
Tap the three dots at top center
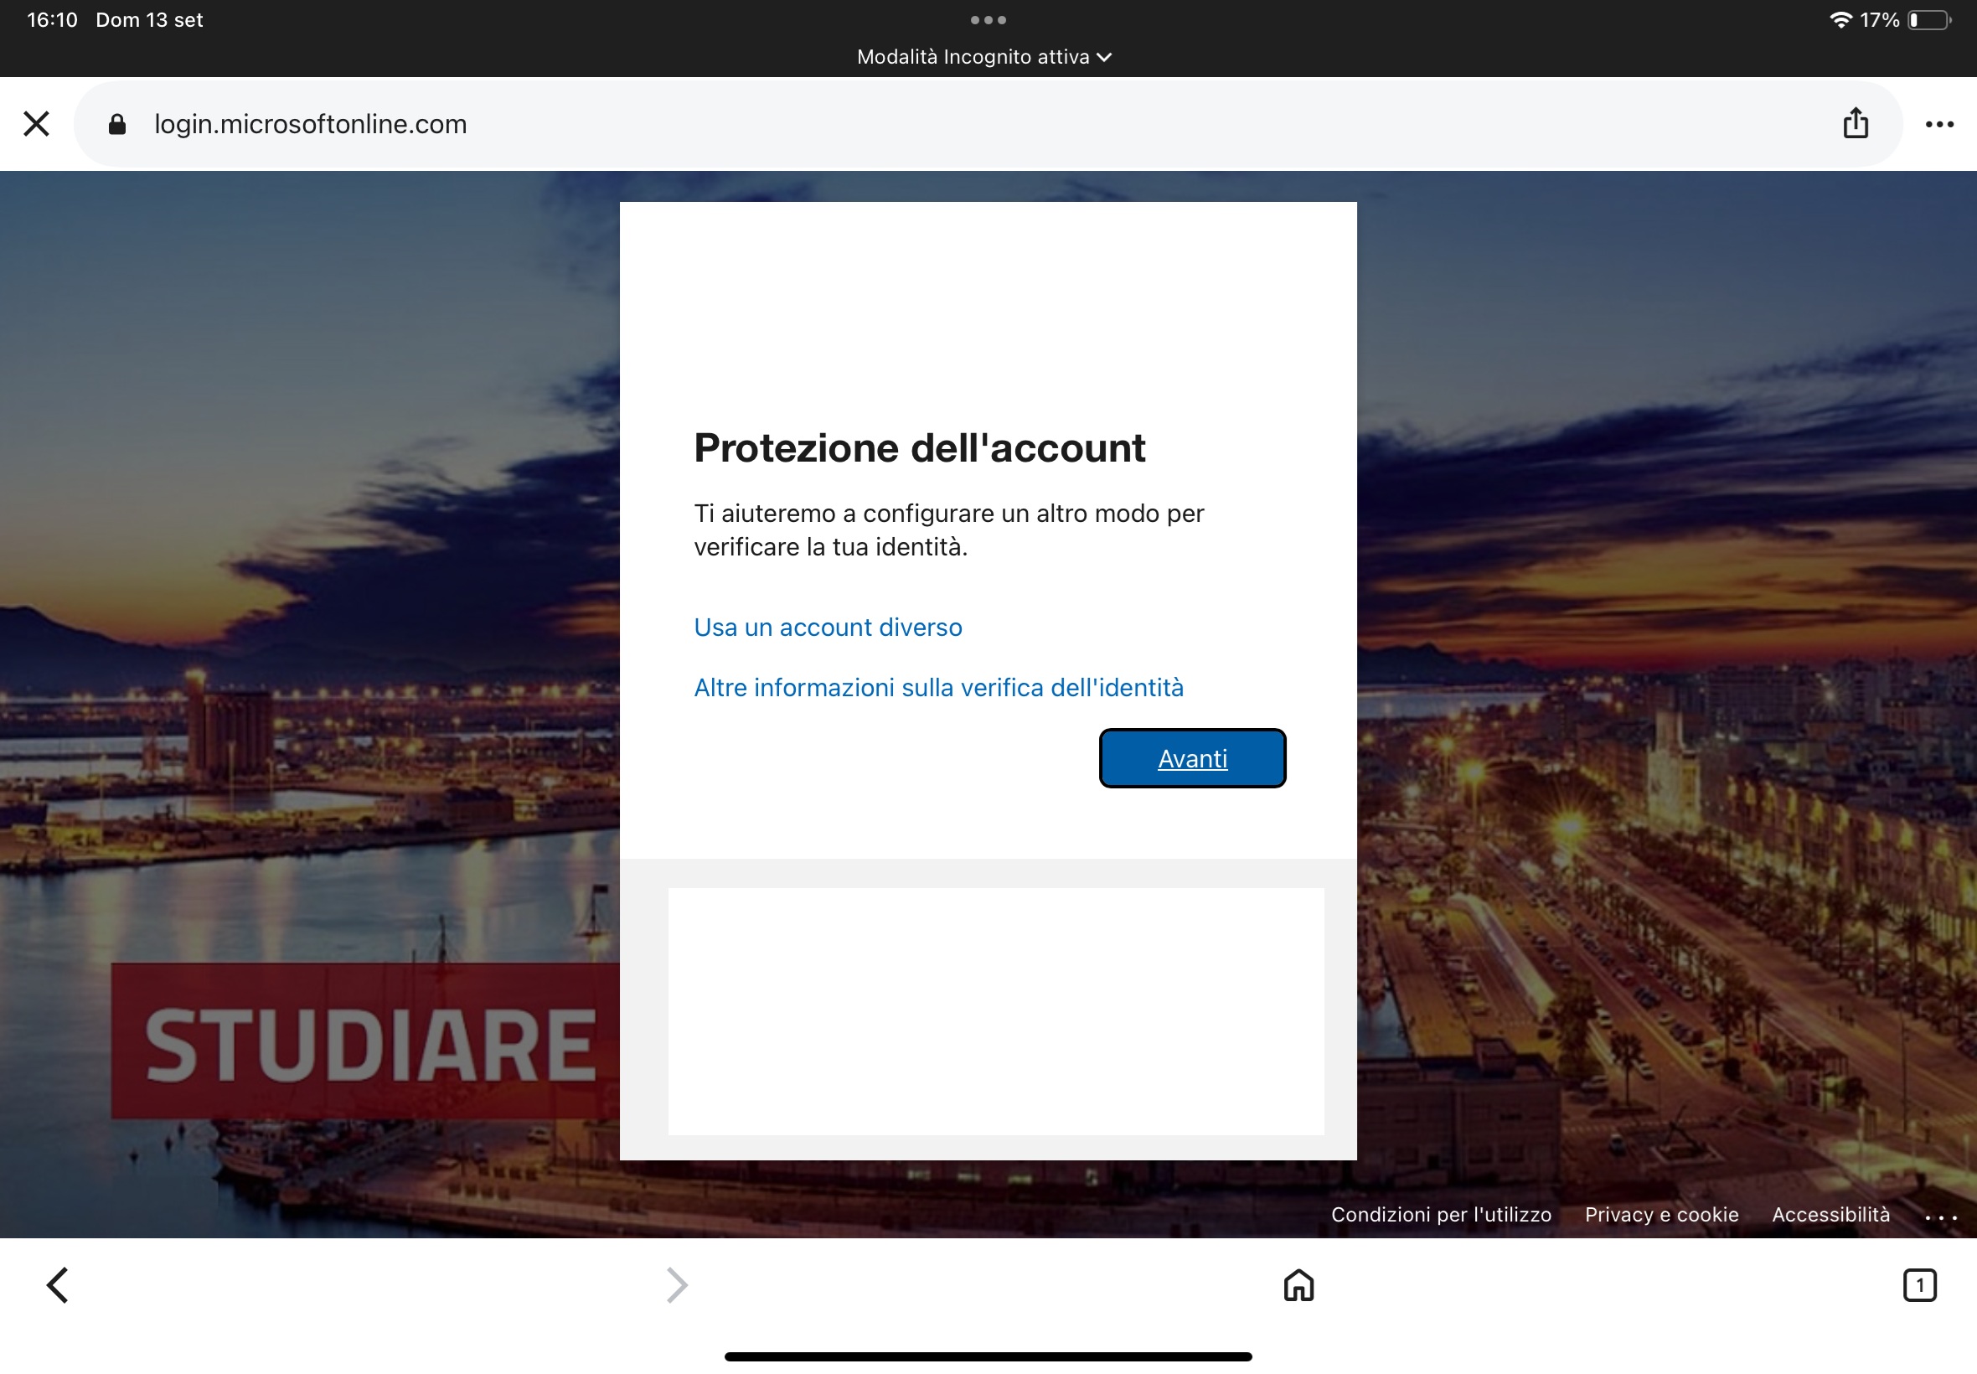pos(988,20)
